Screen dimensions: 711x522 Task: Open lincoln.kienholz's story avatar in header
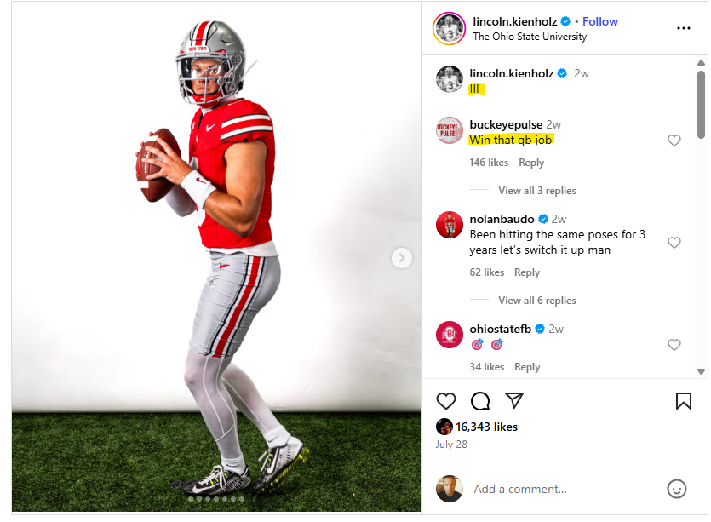[449, 28]
